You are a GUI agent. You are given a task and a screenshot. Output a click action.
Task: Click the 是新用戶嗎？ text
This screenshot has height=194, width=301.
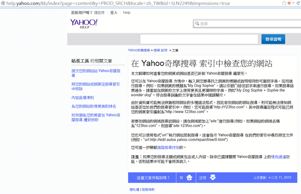82,13
